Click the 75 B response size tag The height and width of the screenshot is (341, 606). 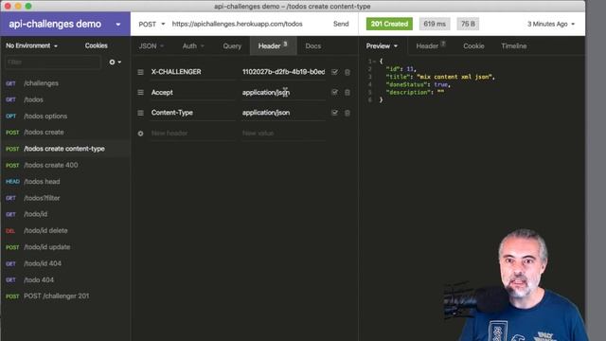468,24
